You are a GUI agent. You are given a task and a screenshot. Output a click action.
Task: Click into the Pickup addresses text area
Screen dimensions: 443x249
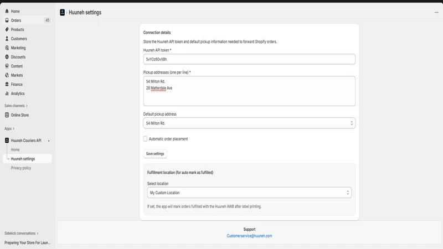pos(249,91)
